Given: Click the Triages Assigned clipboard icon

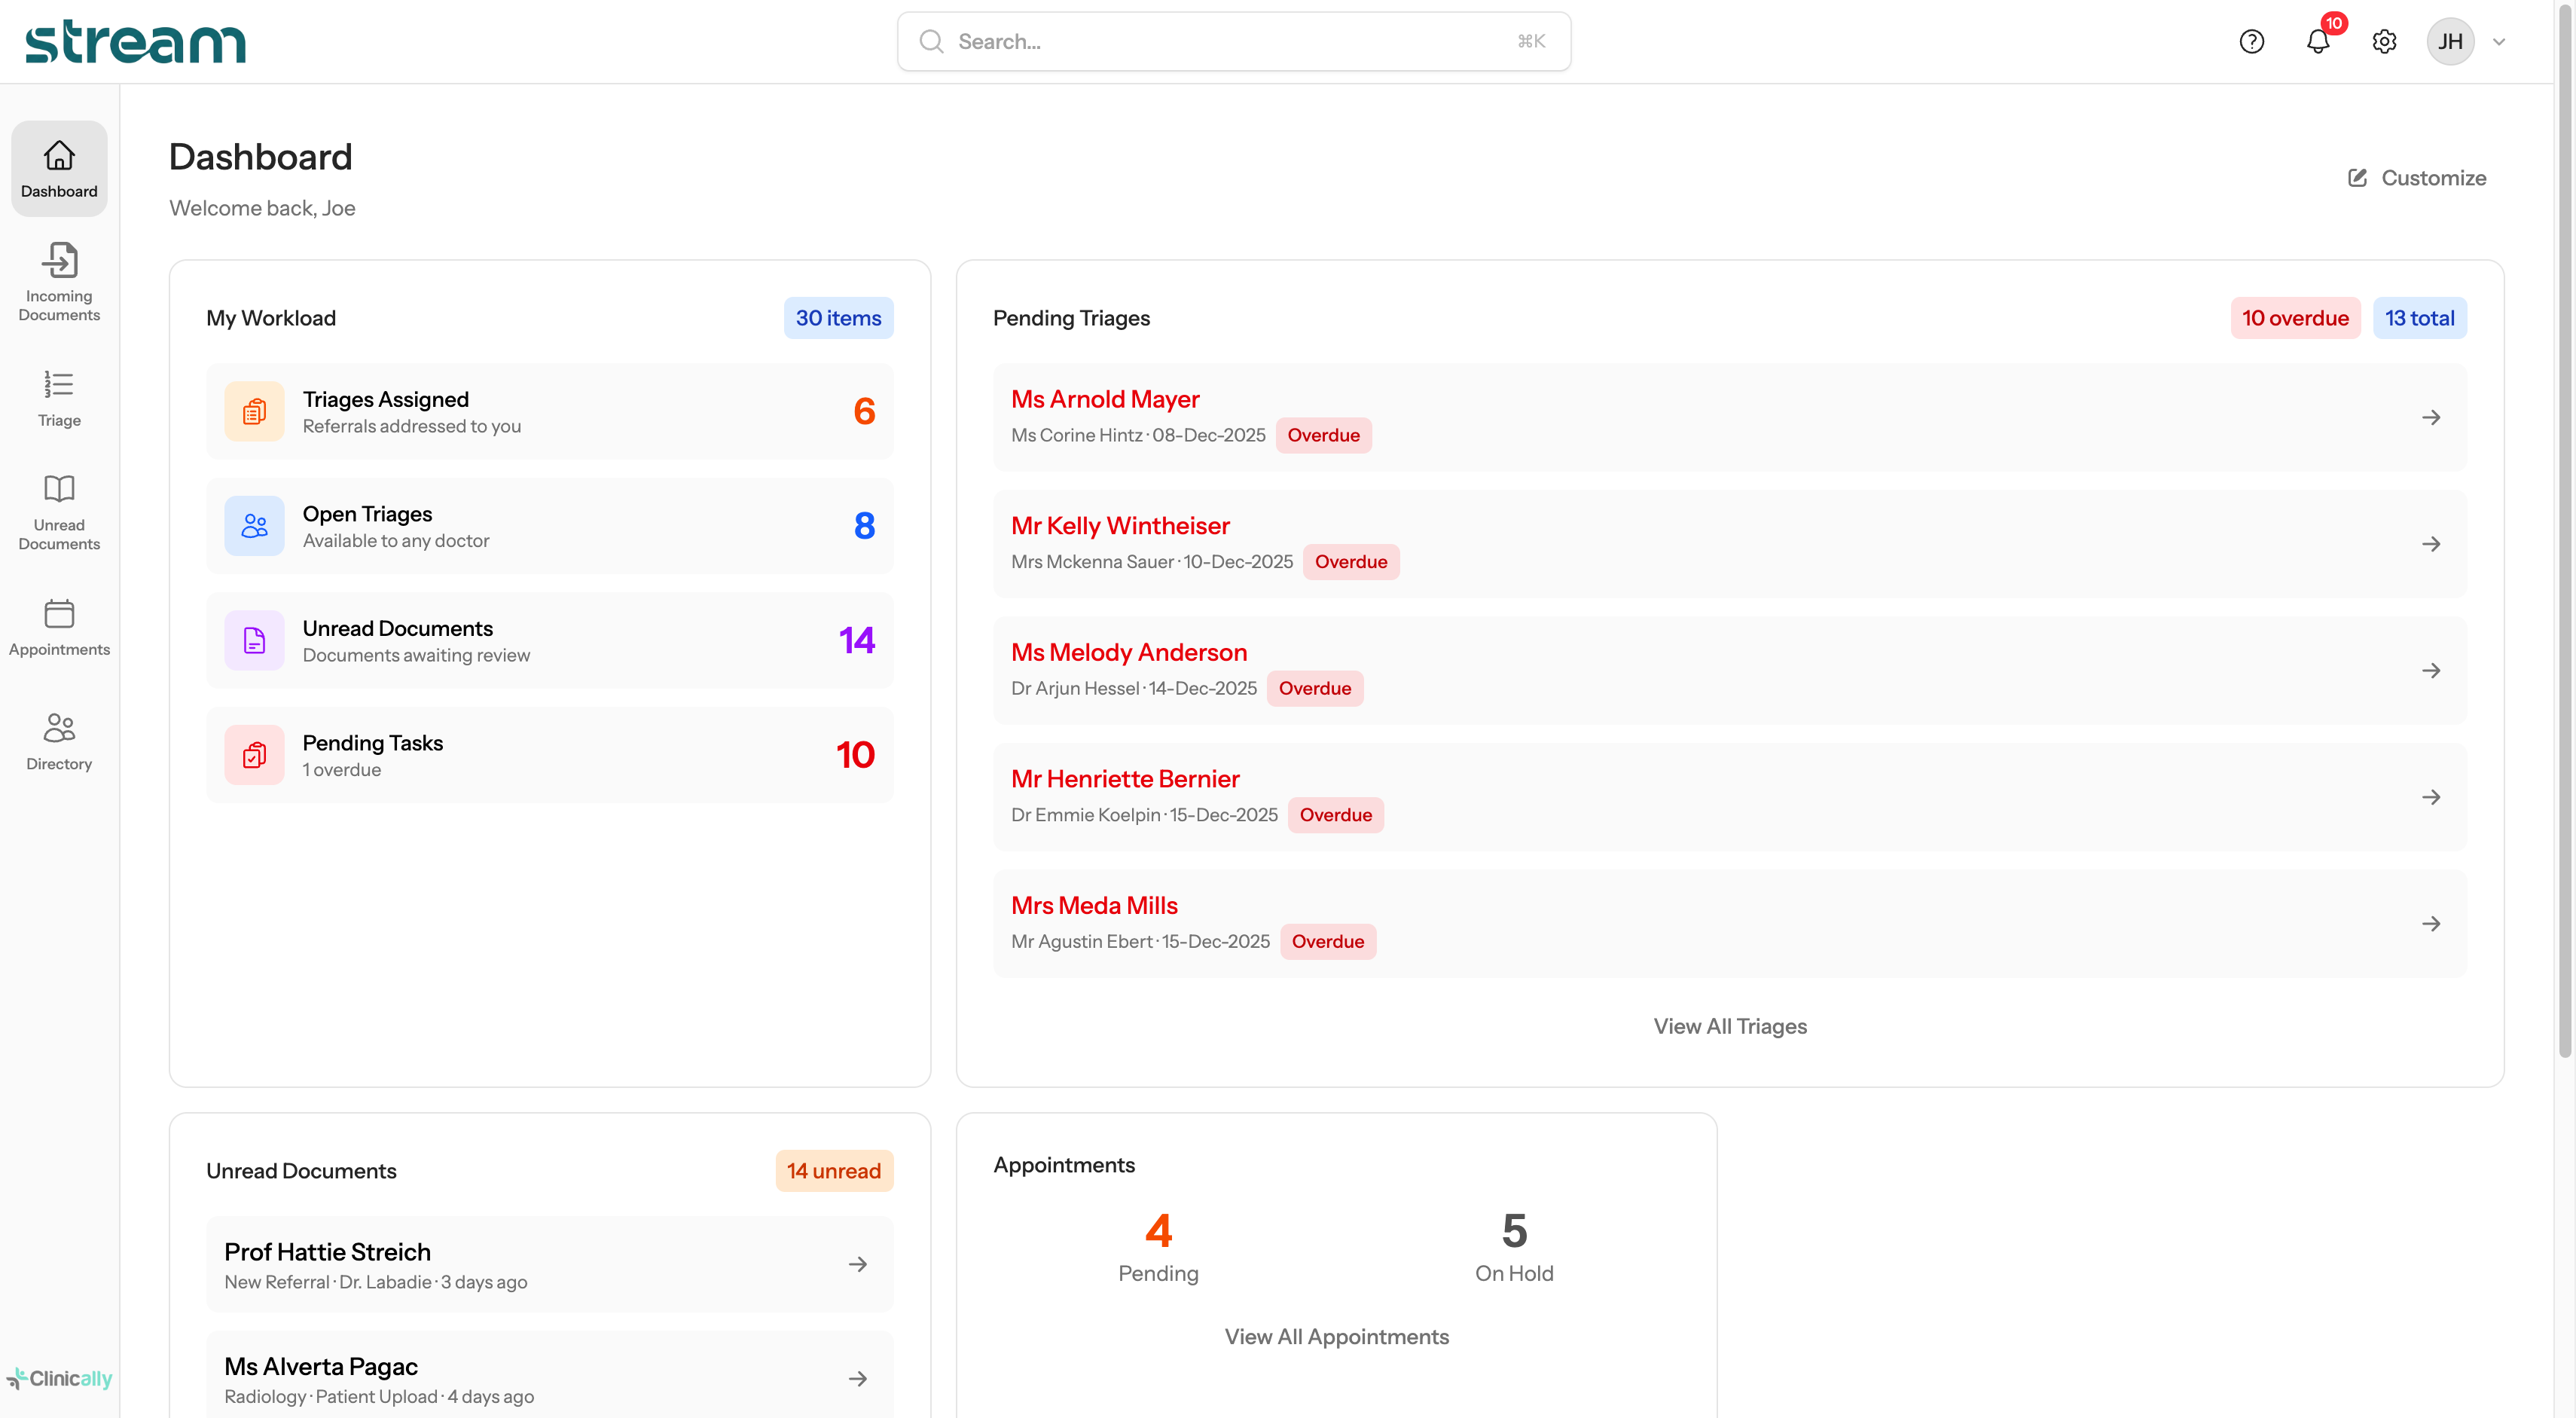Looking at the screenshot, I should tap(254, 411).
